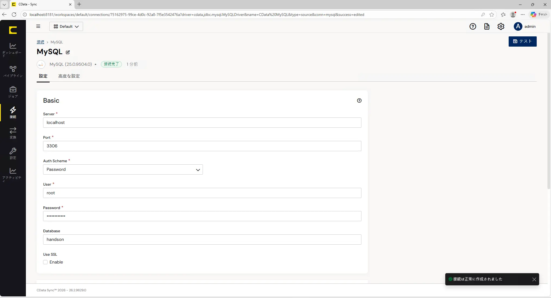Click the テスト save and test button
Viewport: 551px width, 298px height.
(522, 41)
